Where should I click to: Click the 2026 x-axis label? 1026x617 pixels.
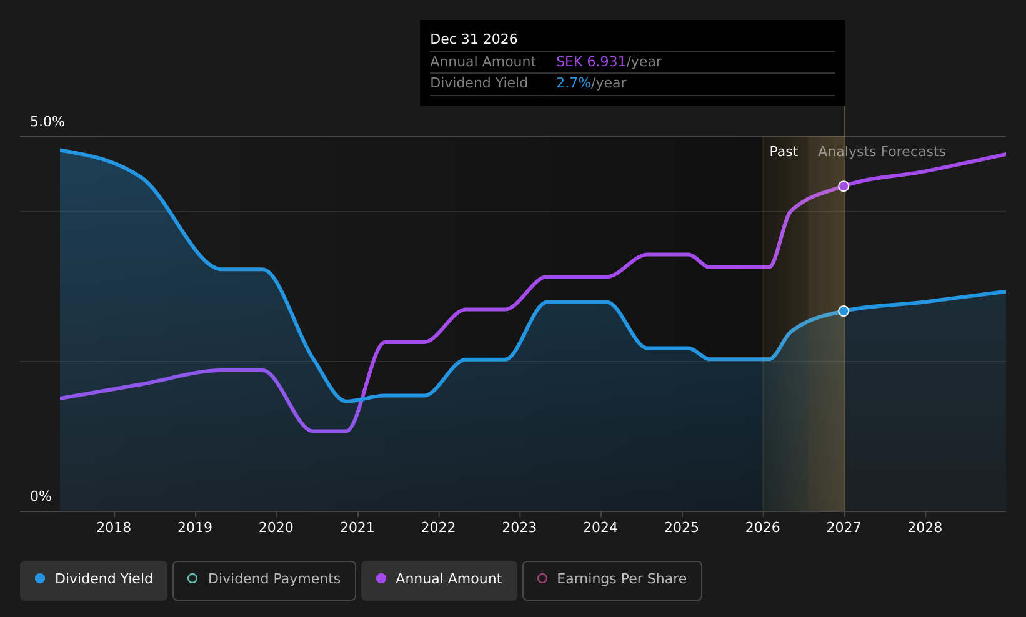[x=763, y=528]
